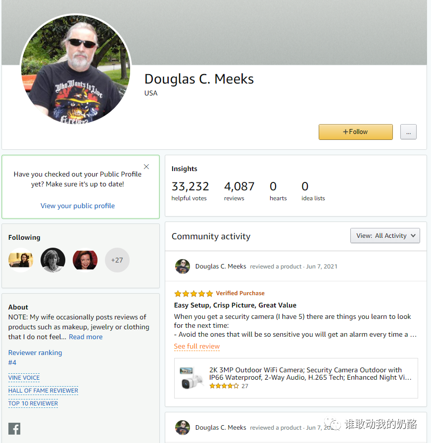Click the five-star rating of the review

coord(193,293)
